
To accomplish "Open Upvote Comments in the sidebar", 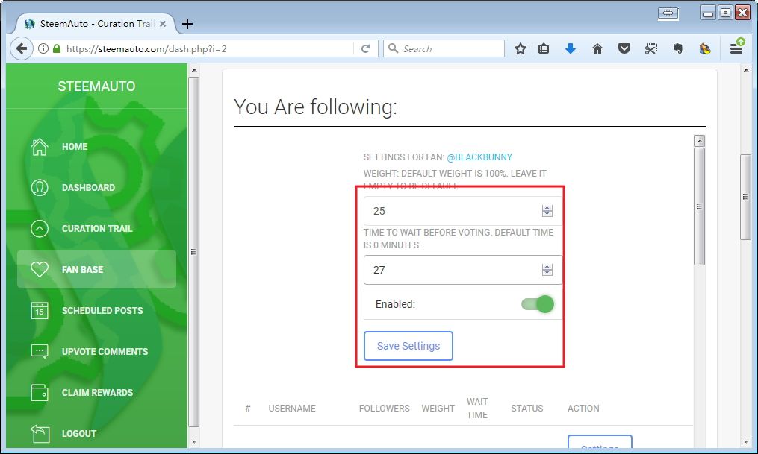I will pos(96,351).
